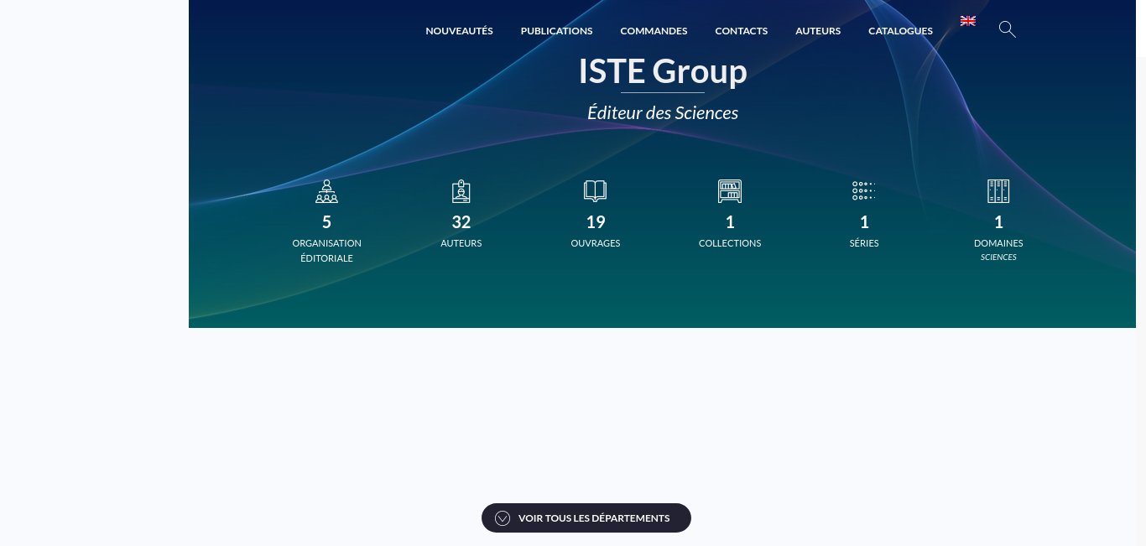
Task: Switch language via UK flag icon
Action: click(968, 21)
